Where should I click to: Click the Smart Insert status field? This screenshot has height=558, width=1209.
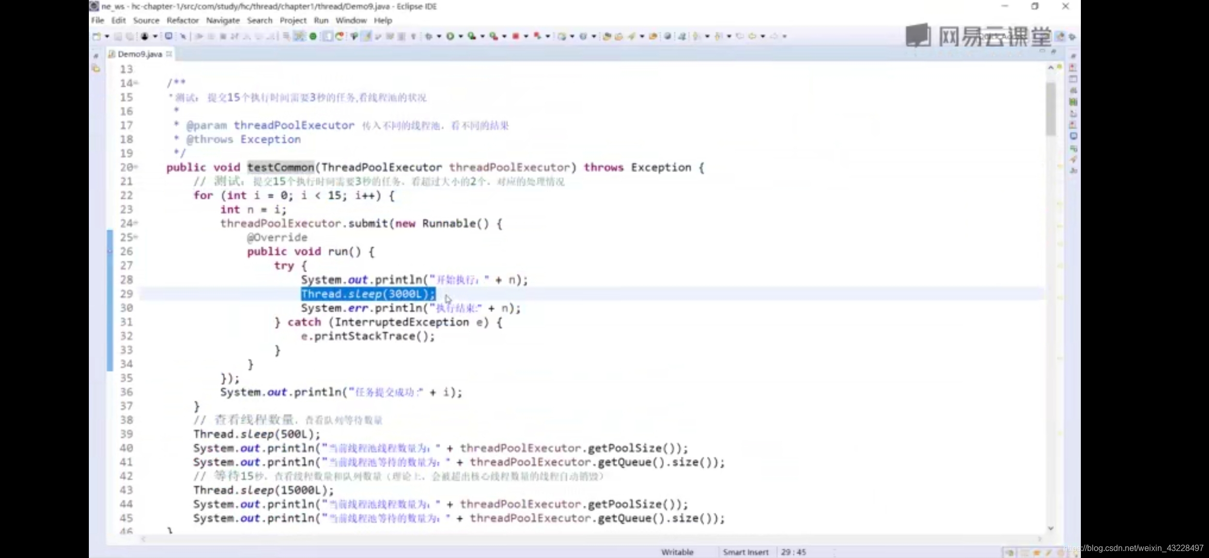(746, 552)
